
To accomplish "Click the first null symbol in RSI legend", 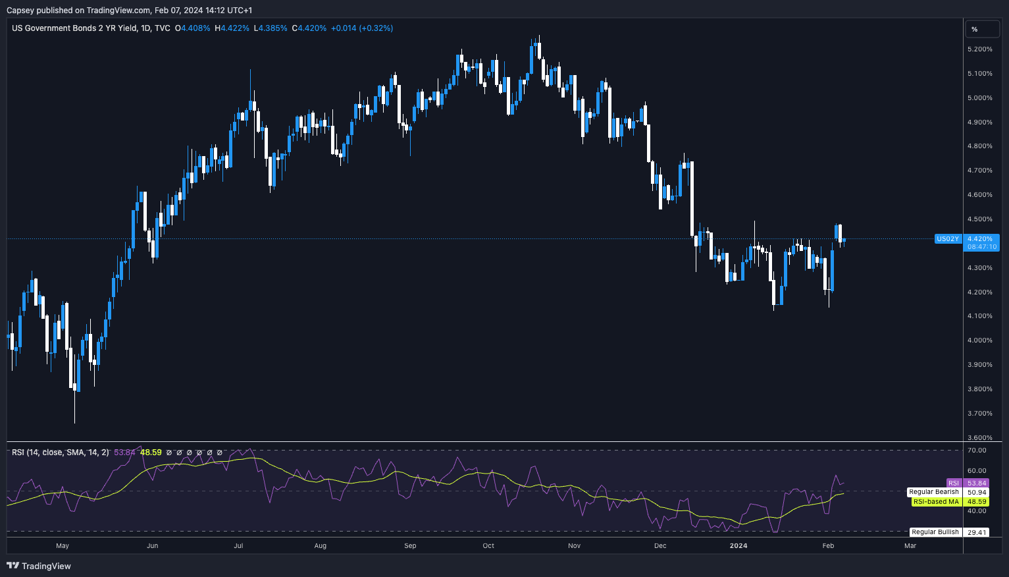I will pos(169,453).
